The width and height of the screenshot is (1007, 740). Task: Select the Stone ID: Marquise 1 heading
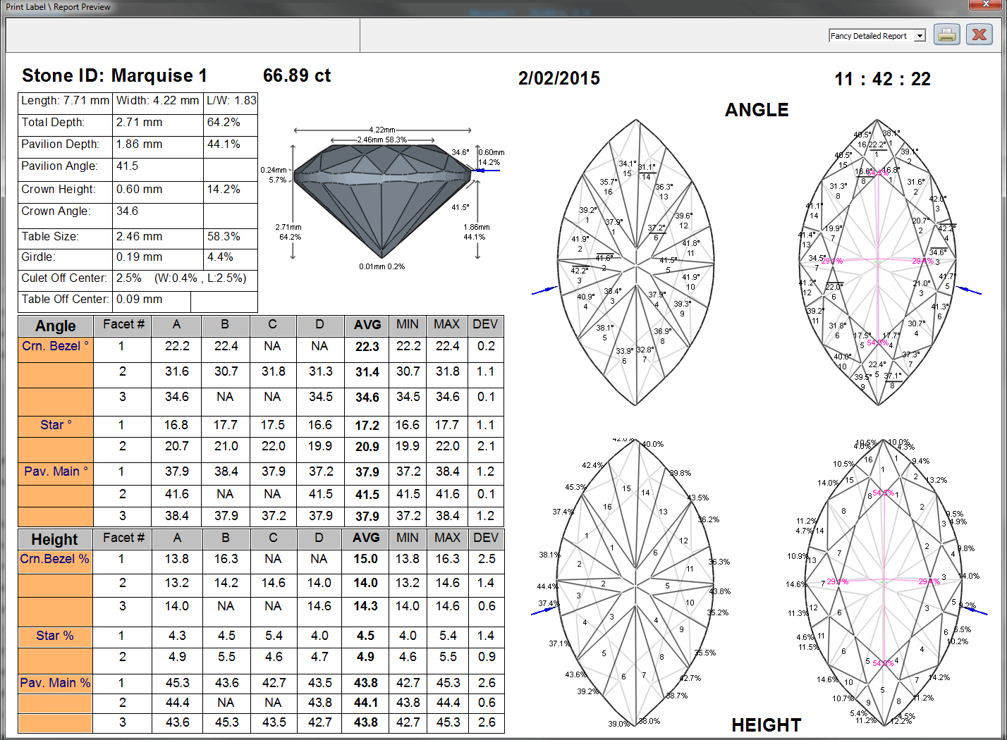click(114, 75)
